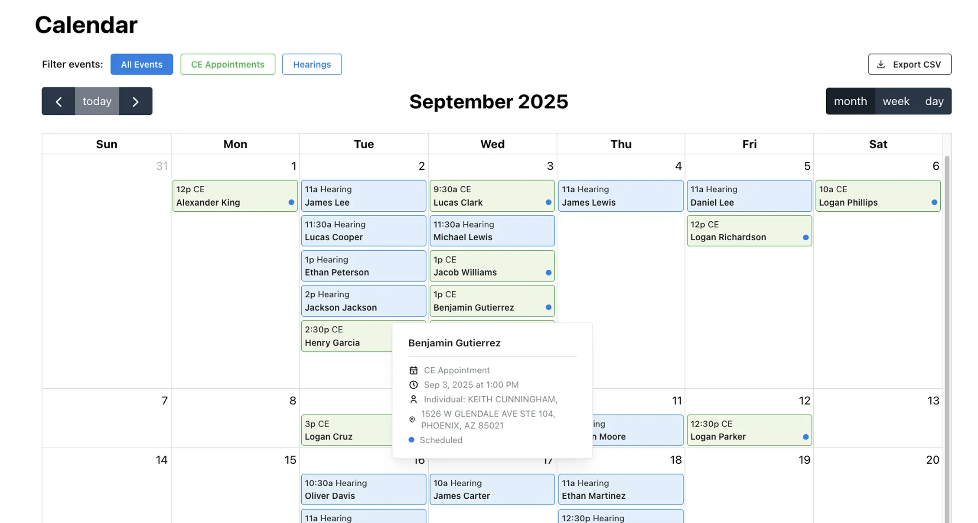Screen dimensions: 978x523
Task: Click the today button
Action: (x=97, y=101)
